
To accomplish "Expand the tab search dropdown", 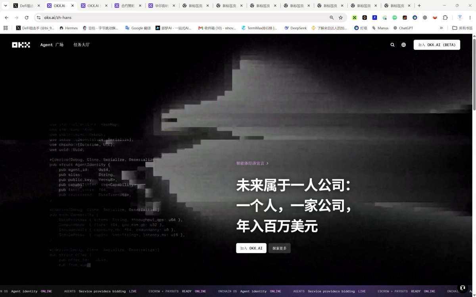I will pyautogui.click(x=5, y=6).
